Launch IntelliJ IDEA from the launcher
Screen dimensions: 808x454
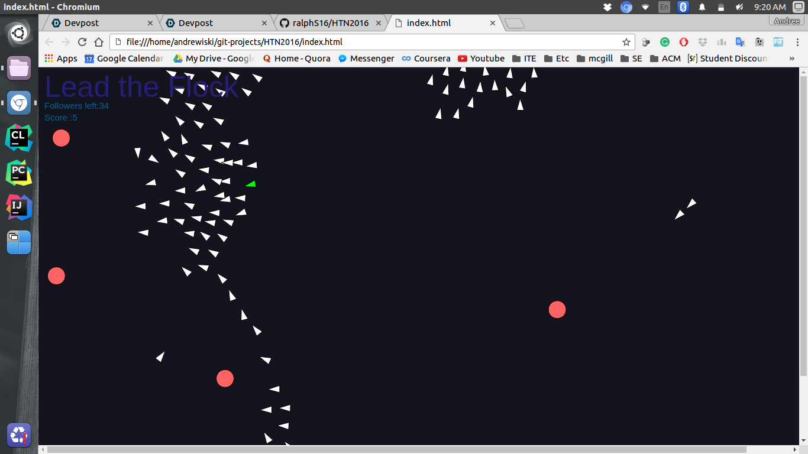pos(19,207)
